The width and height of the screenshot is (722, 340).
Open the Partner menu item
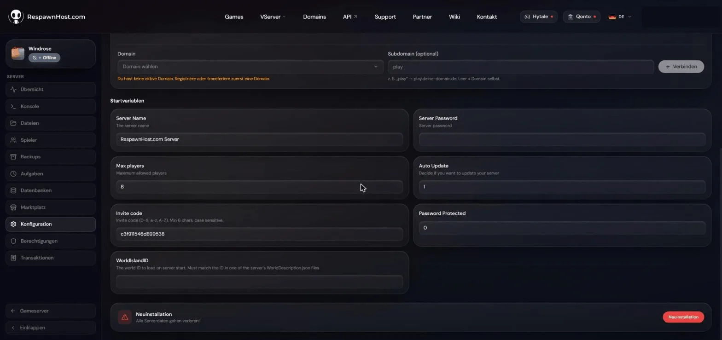click(422, 17)
